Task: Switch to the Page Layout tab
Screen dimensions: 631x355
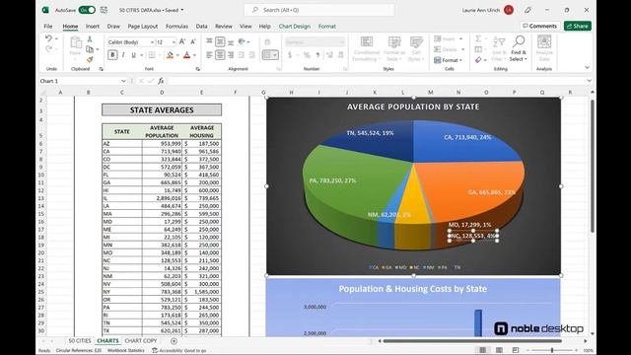Action: [x=142, y=27]
